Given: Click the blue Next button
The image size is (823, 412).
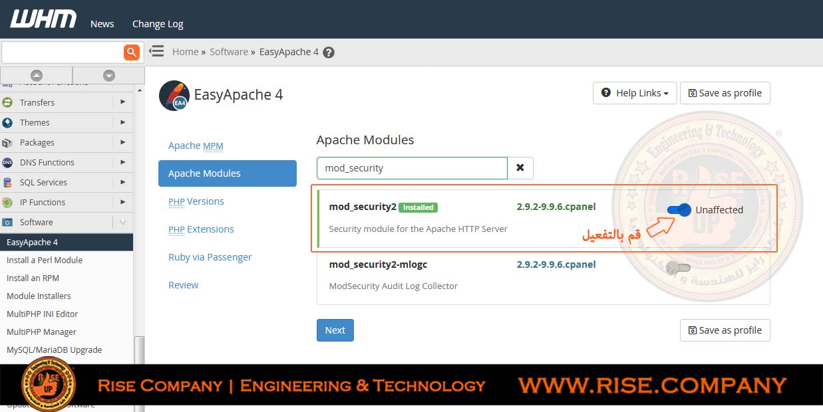Looking at the screenshot, I should coord(335,330).
